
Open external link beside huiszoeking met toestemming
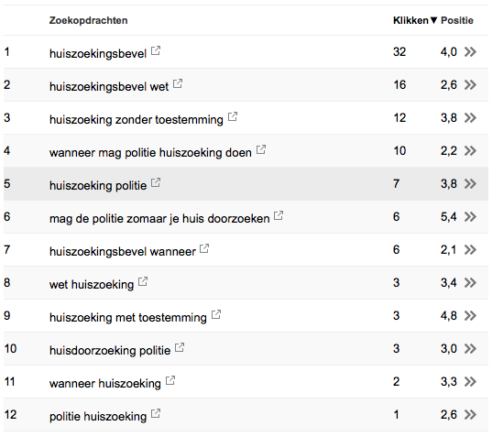click(x=216, y=314)
